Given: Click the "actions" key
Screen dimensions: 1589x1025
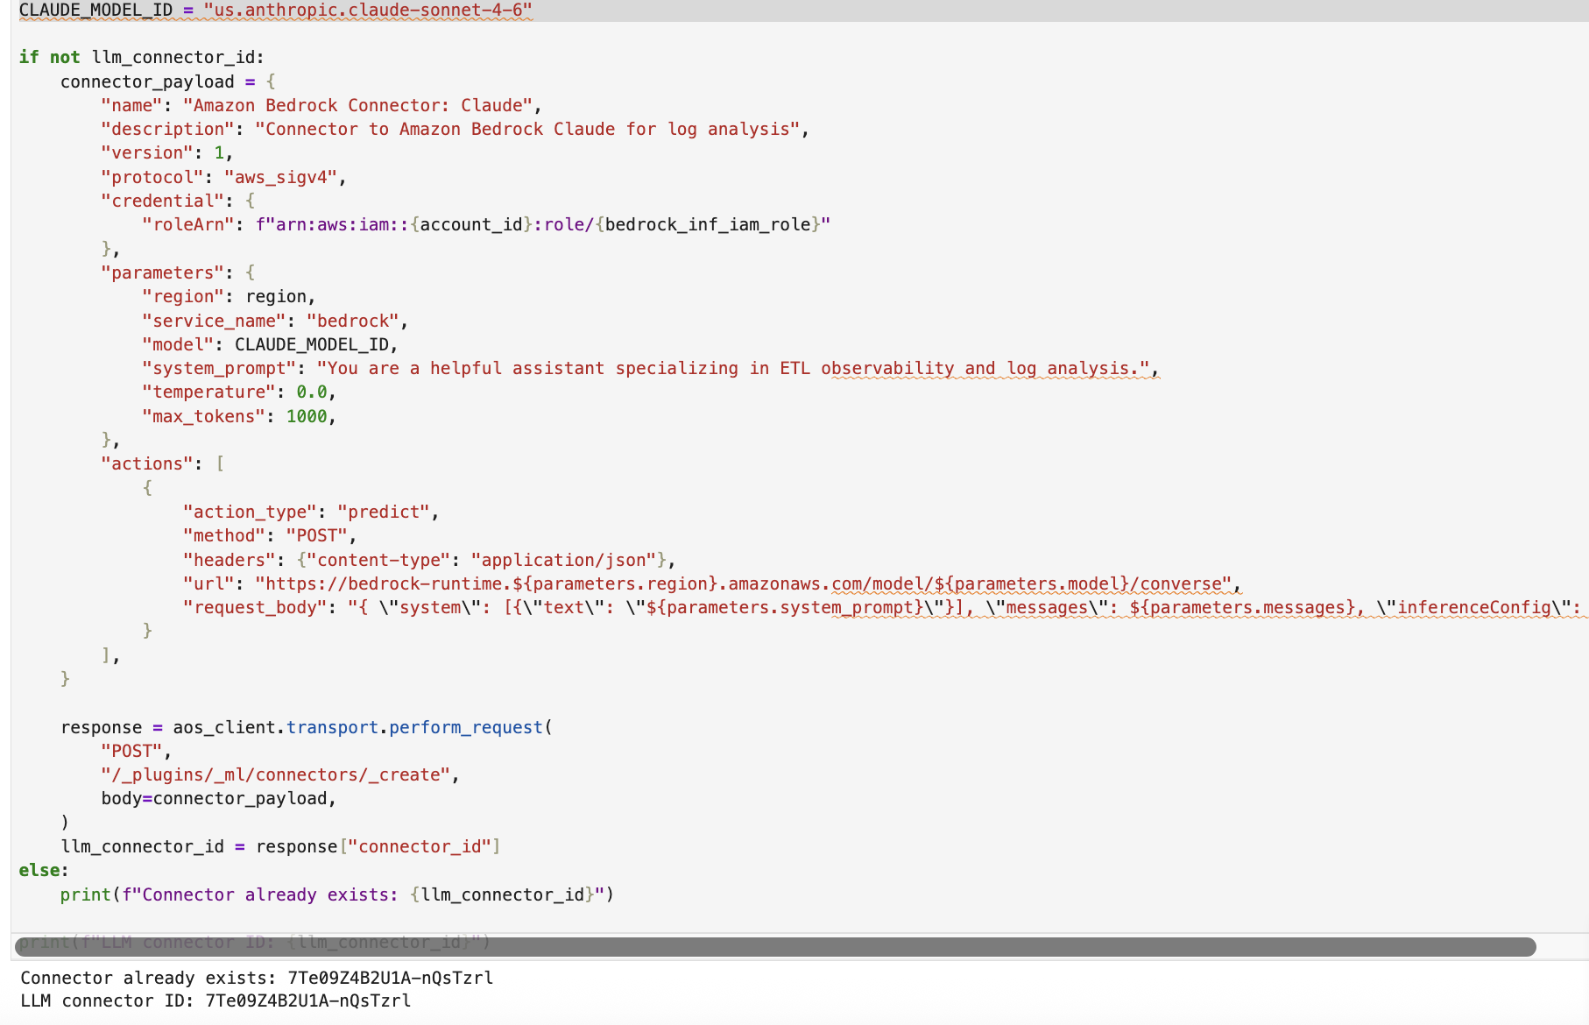Looking at the screenshot, I should [x=147, y=463].
